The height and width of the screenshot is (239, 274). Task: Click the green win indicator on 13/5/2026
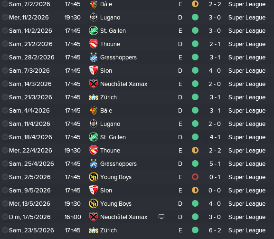pos(195,203)
